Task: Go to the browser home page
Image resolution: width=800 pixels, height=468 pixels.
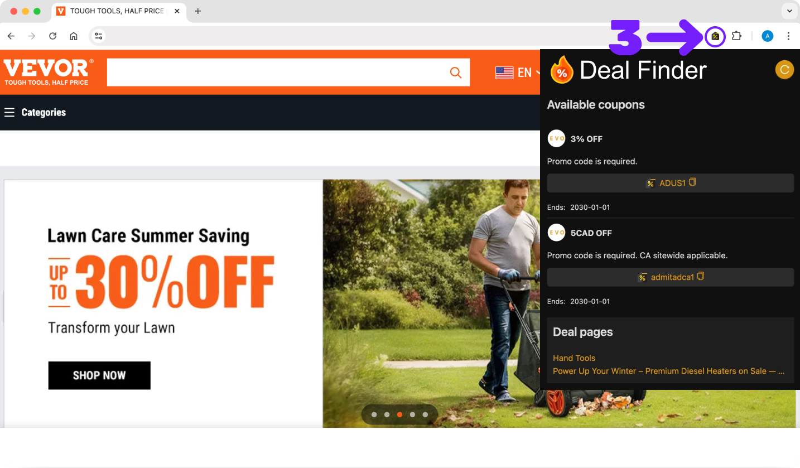Action: tap(74, 36)
